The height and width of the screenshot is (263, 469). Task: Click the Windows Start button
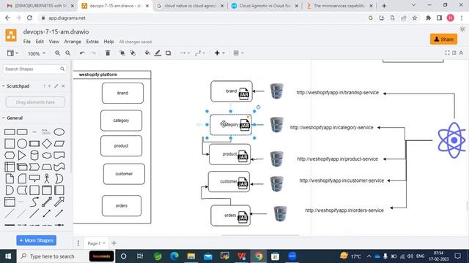8,256
